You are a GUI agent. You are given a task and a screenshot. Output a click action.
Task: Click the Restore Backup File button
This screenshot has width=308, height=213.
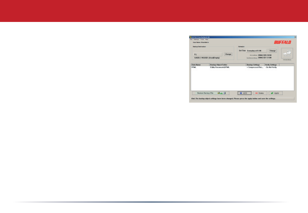point(210,93)
